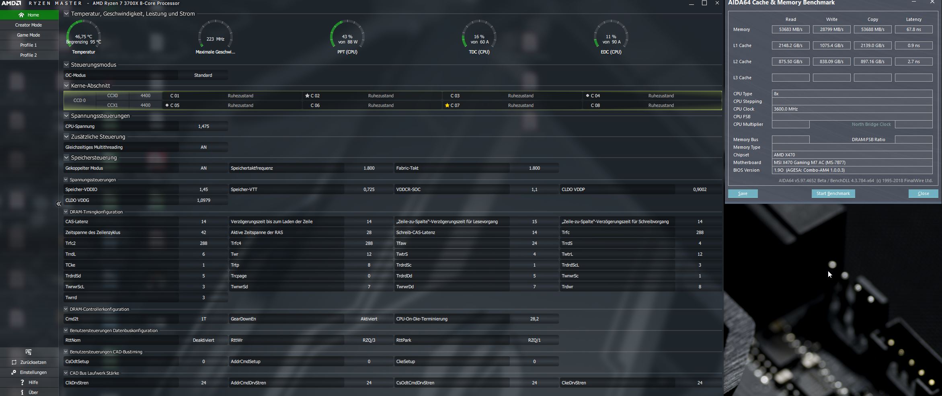Click AIDA64 CPU Clock field 3600.0 MHz
This screenshot has width=942, height=396.
click(852, 109)
